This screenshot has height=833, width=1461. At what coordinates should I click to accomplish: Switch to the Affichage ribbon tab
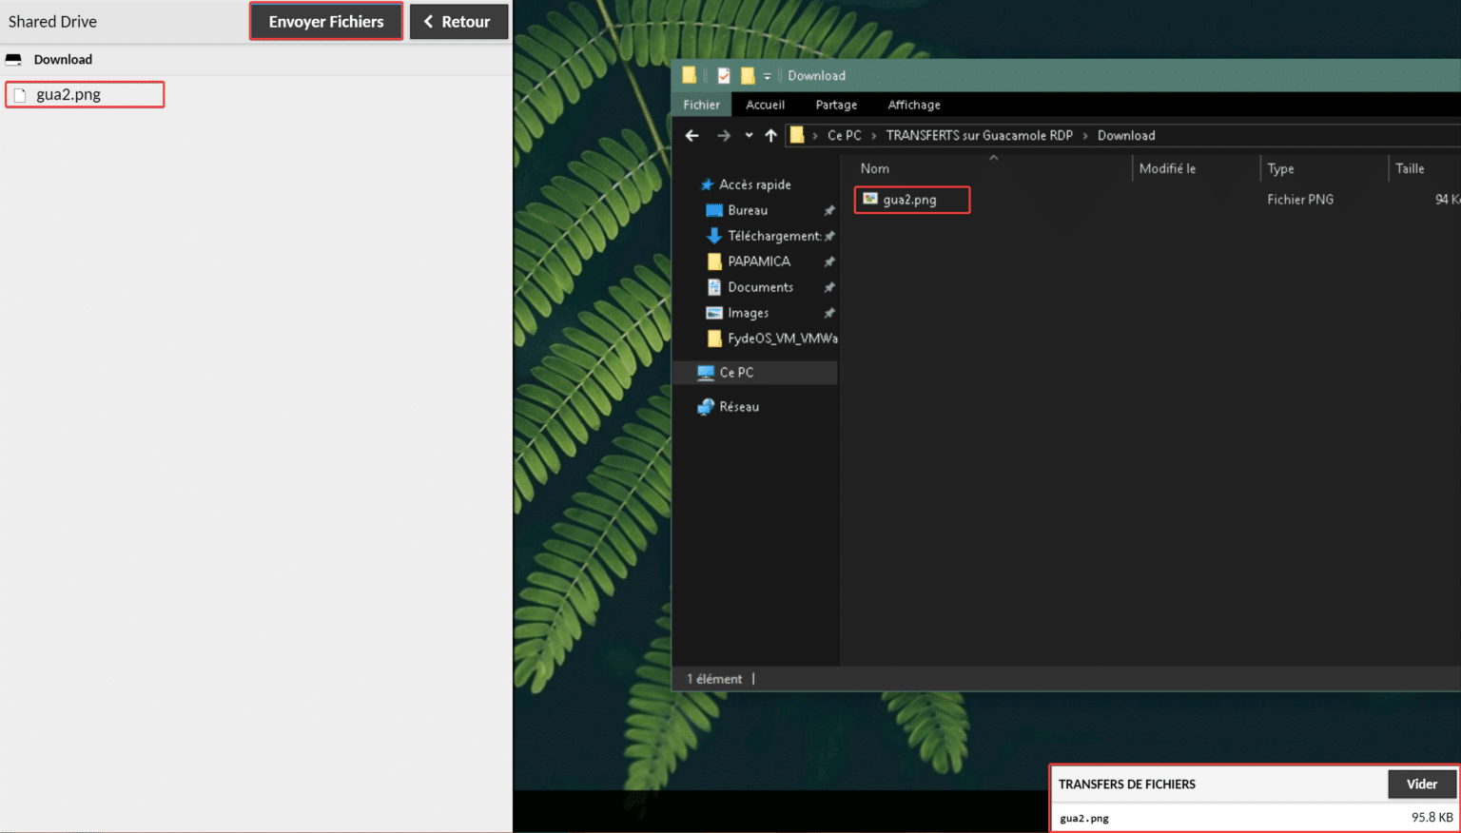point(913,105)
